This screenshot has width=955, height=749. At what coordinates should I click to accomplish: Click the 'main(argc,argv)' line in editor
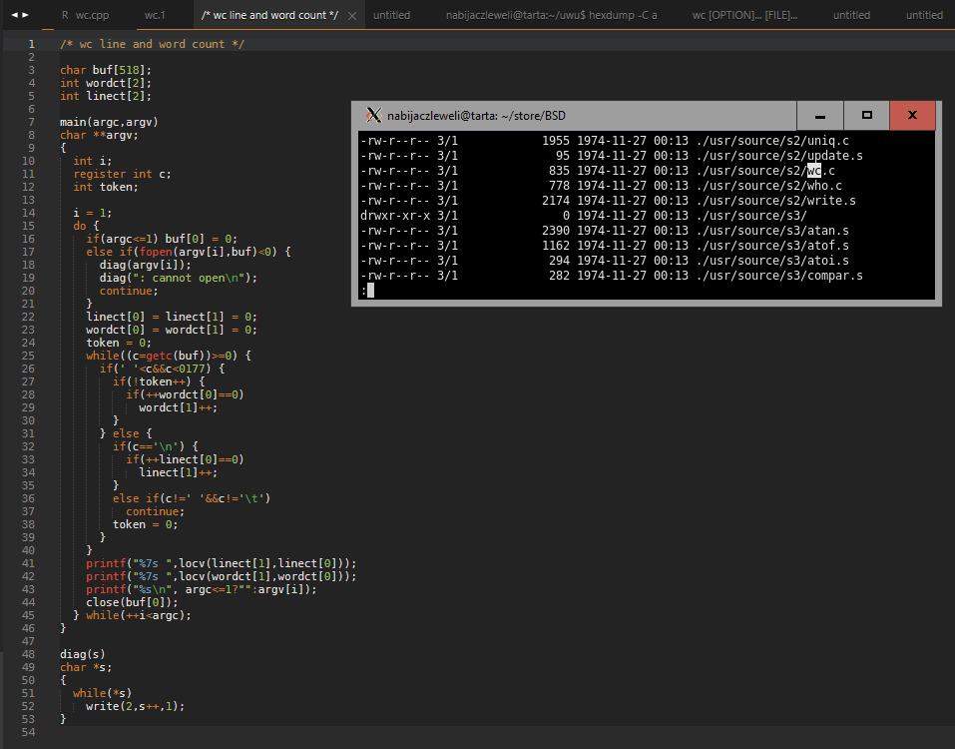pos(109,122)
